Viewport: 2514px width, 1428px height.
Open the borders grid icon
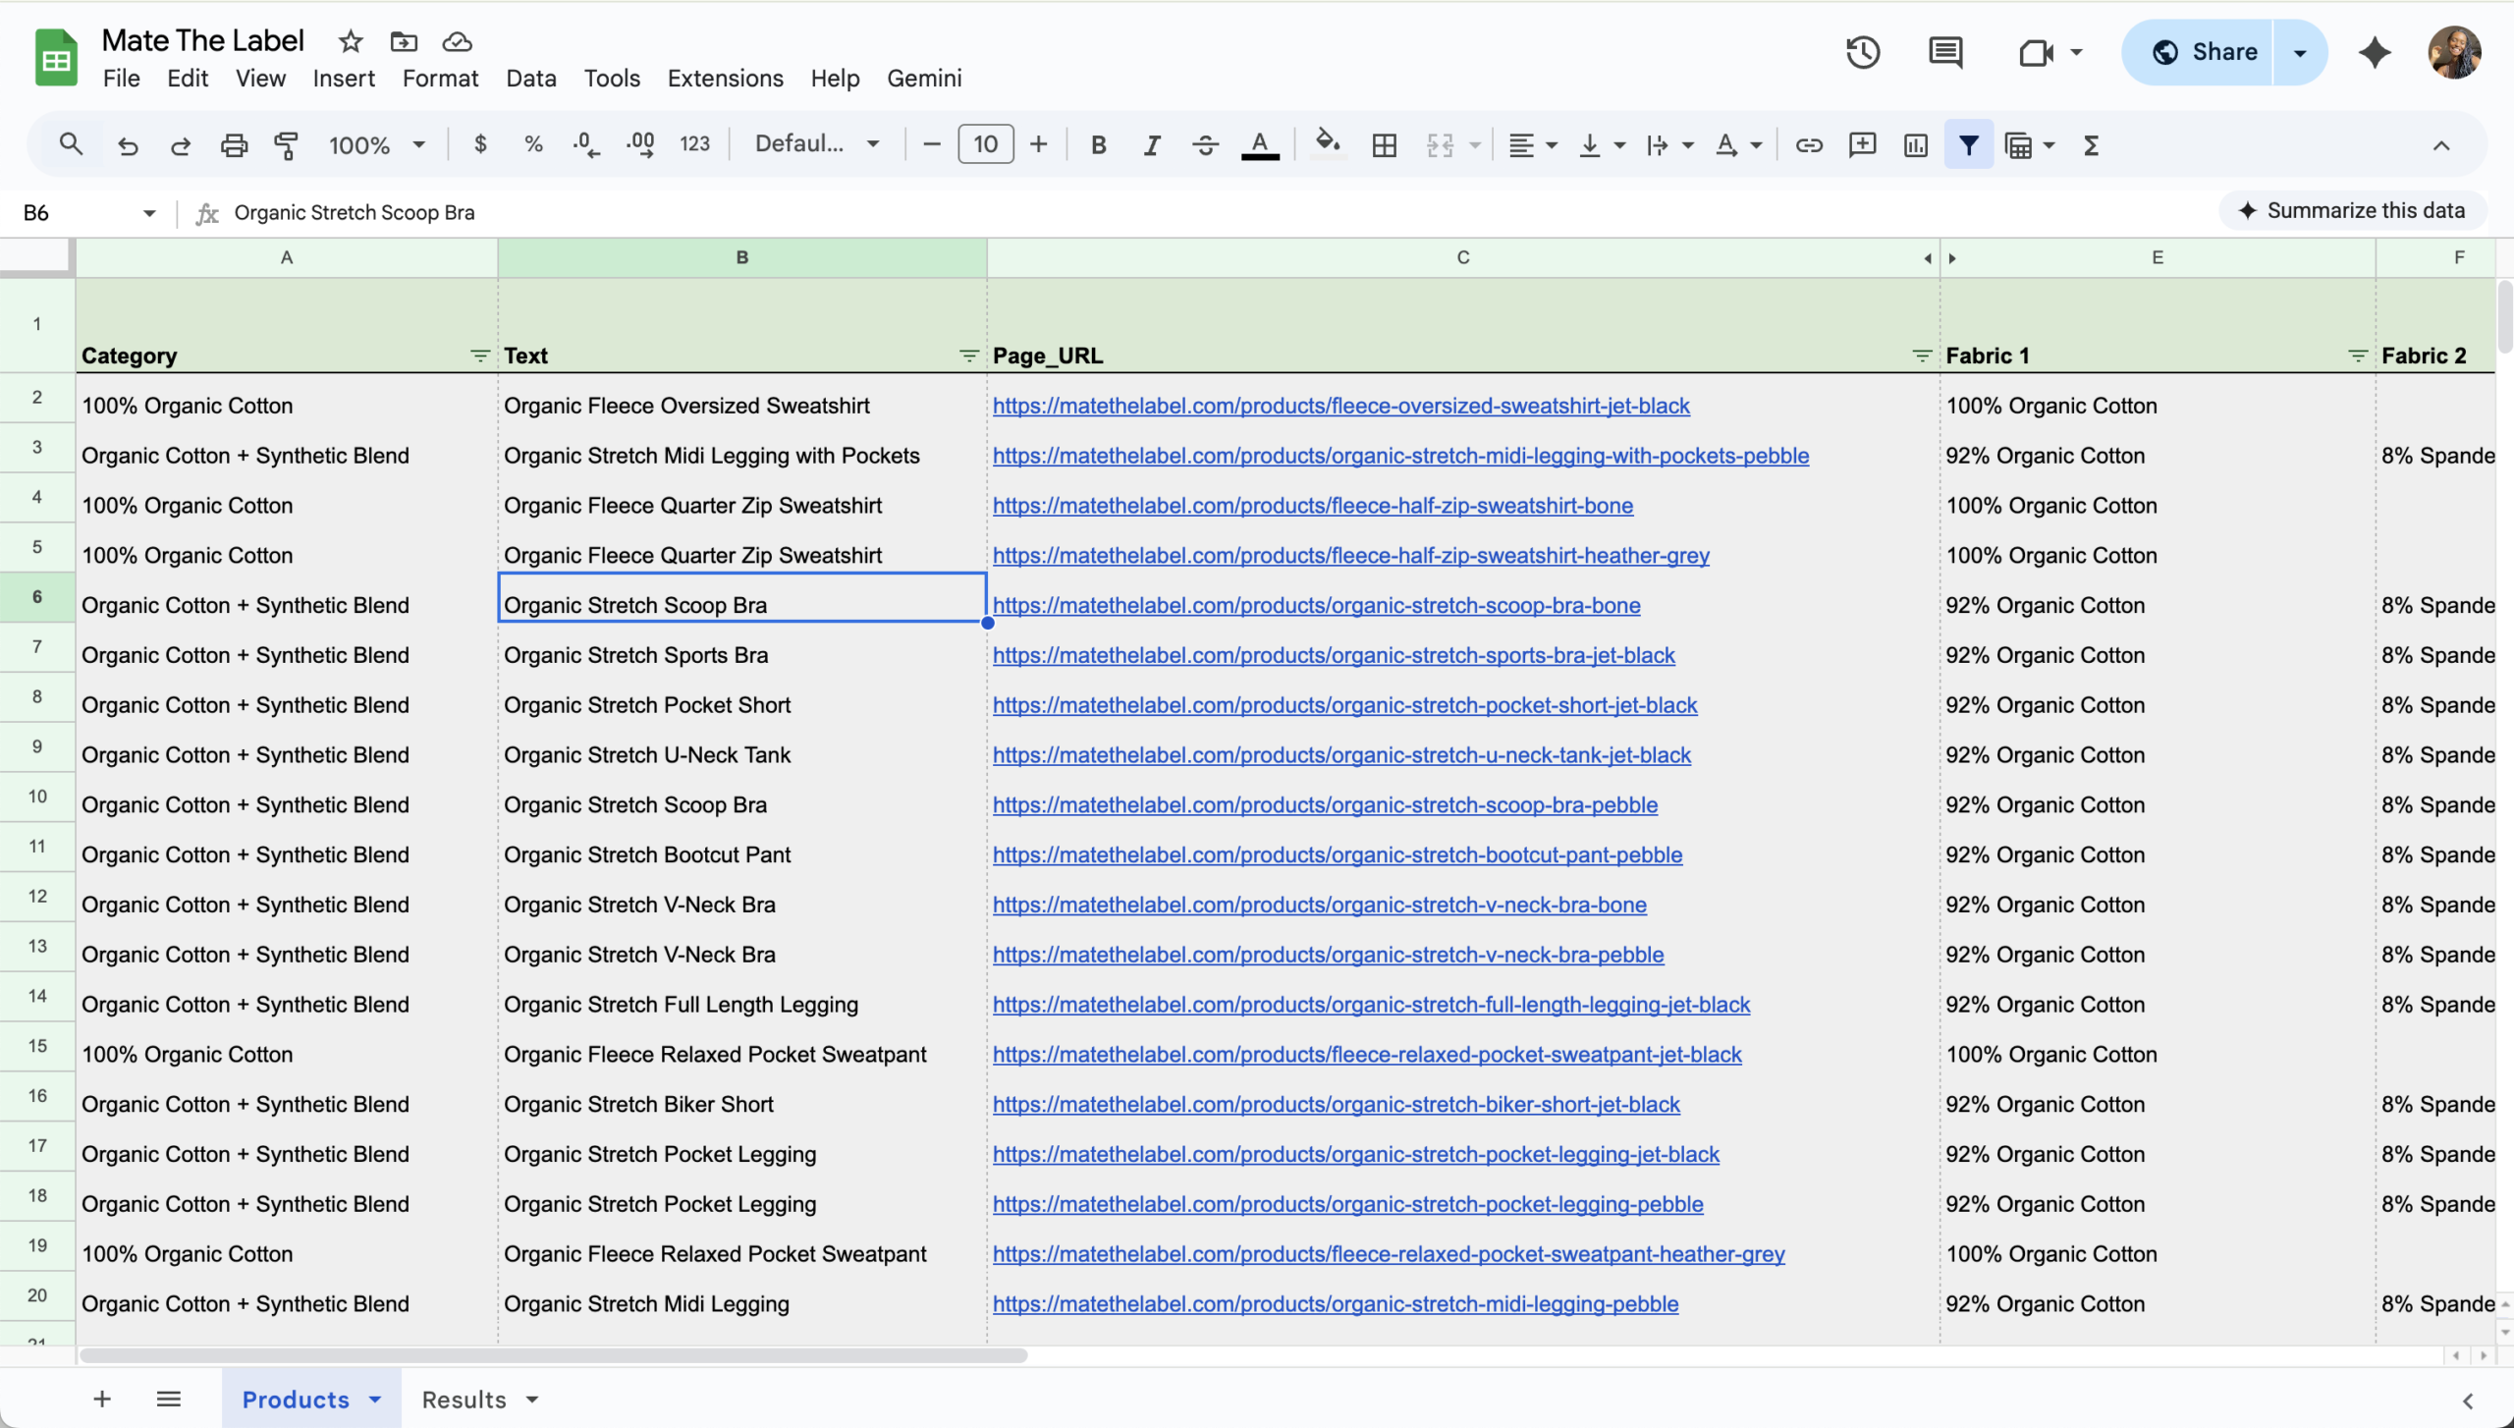pyautogui.click(x=1384, y=145)
